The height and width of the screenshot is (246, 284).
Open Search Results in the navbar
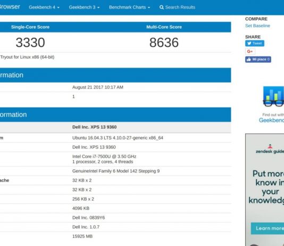tap(177, 7)
